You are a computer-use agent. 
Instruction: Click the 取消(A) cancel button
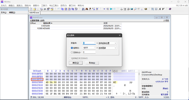(92, 63)
